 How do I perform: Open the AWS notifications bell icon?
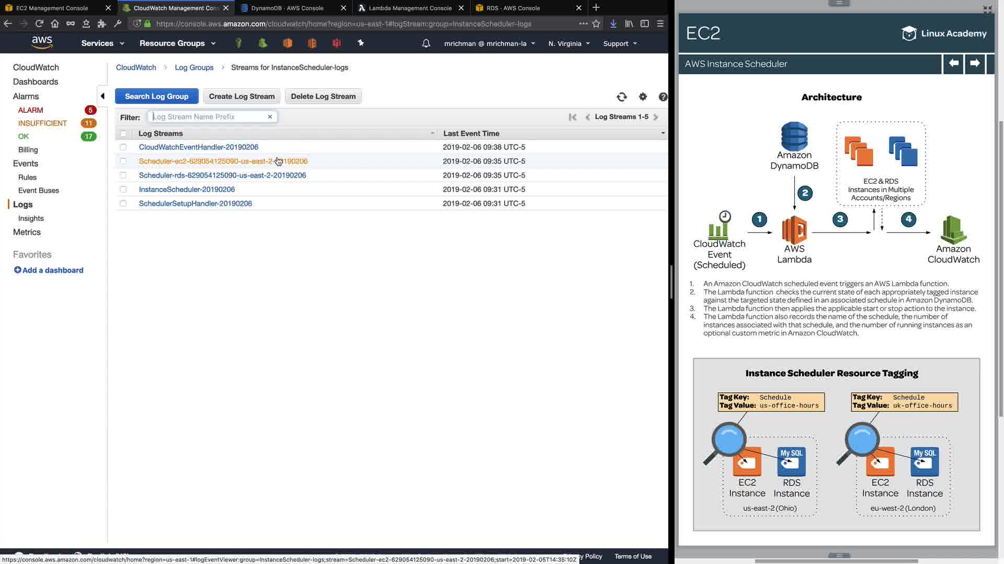tap(426, 43)
